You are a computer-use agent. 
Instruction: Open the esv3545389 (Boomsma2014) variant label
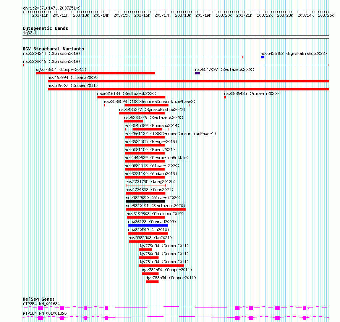[x=152, y=126]
